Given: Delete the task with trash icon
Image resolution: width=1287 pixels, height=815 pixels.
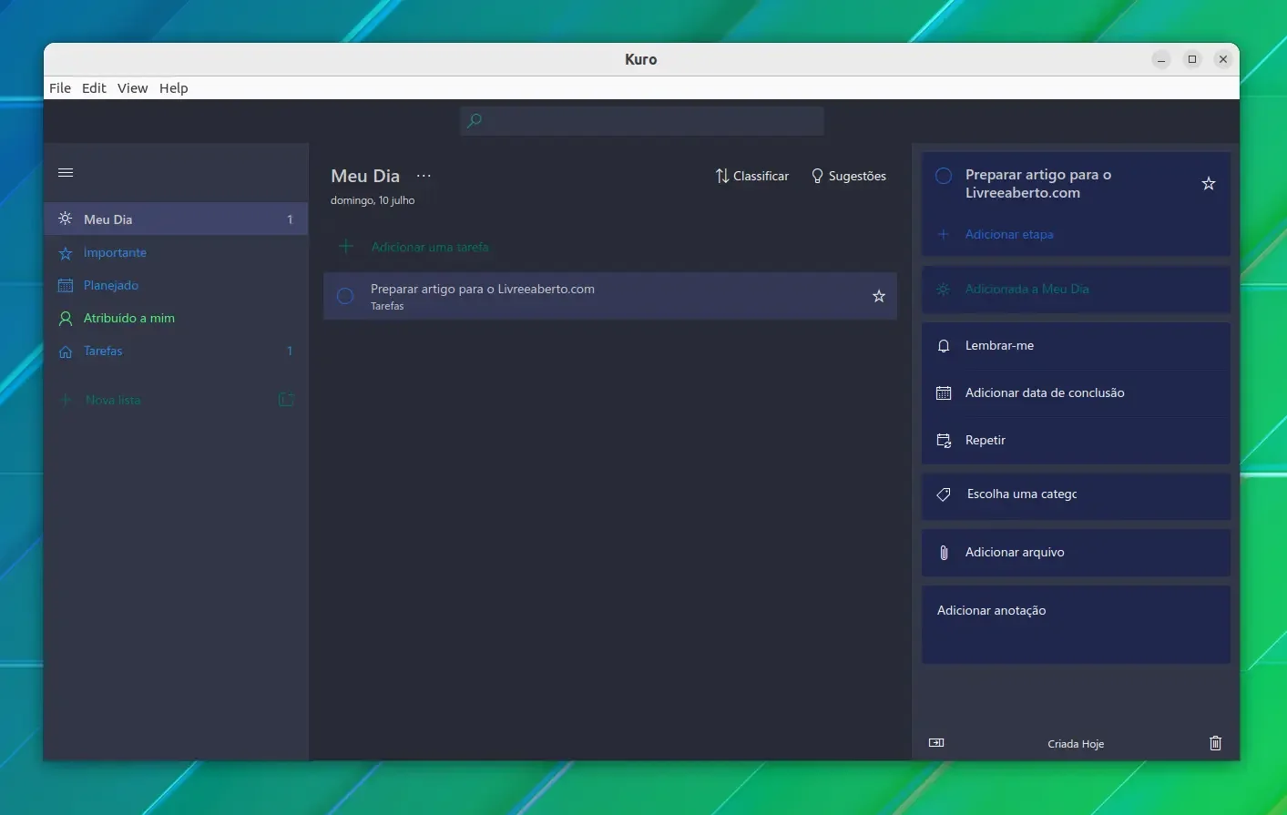Looking at the screenshot, I should [1215, 743].
